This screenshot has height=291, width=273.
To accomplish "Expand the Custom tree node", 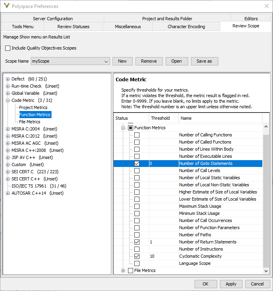I will click(x=8, y=165).
